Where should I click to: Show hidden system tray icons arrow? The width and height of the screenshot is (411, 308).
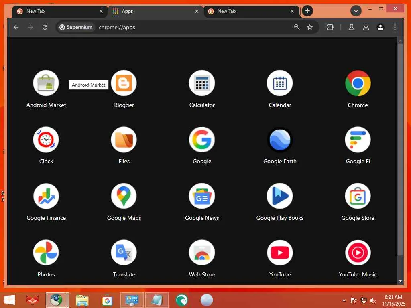[344, 300]
